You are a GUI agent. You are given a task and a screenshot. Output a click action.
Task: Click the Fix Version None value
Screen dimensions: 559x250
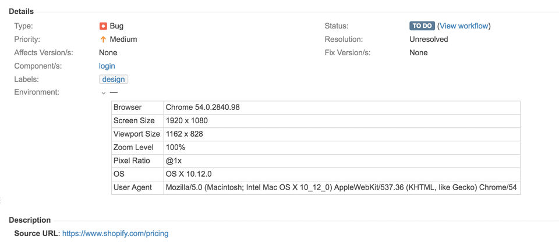[419, 53]
